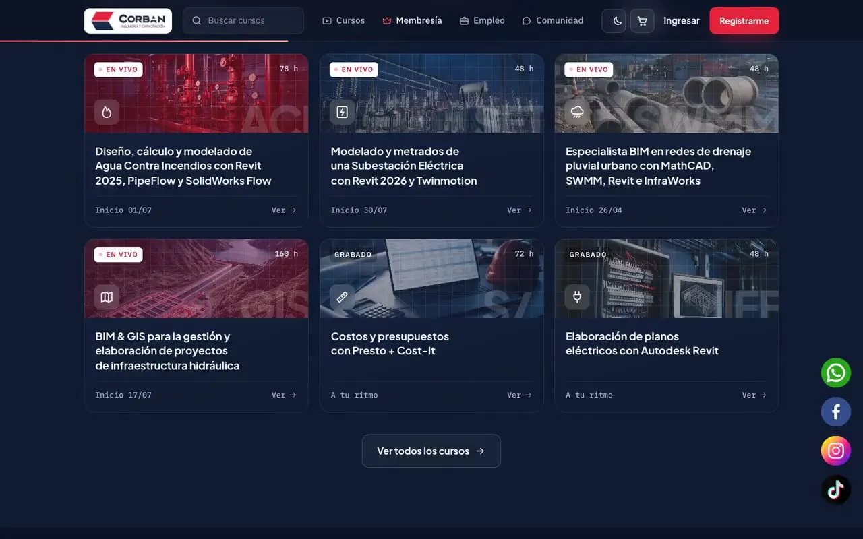Image resolution: width=863 pixels, height=539 pixels.
Task: Open course title Elaboración de planos eléctricos
Action: pyautogui.click(x=642, y=344)
